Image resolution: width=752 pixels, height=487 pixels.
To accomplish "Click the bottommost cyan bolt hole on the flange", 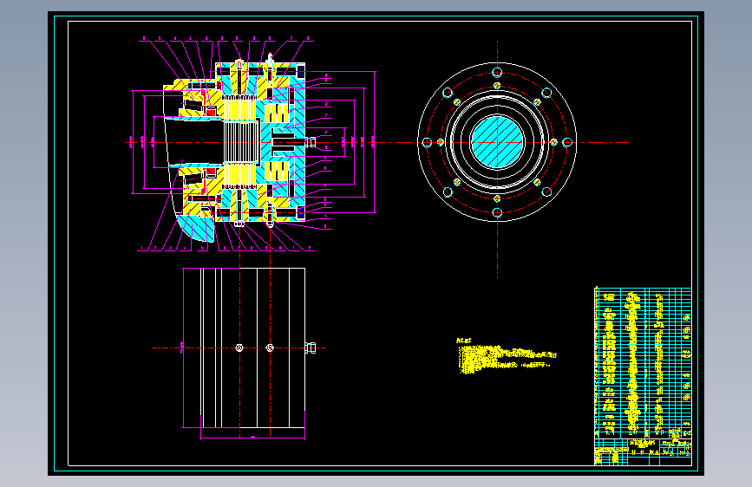I will pos(497,212).
